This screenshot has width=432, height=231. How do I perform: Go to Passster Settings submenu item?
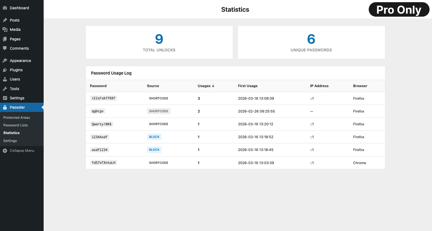pos(10,141)
